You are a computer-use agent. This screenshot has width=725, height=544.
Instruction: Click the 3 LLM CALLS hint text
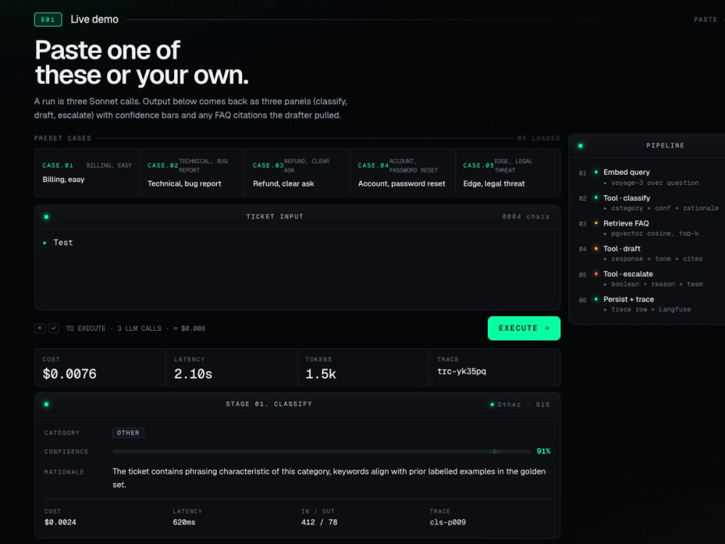pyautogui.click(x=139, y=329)
